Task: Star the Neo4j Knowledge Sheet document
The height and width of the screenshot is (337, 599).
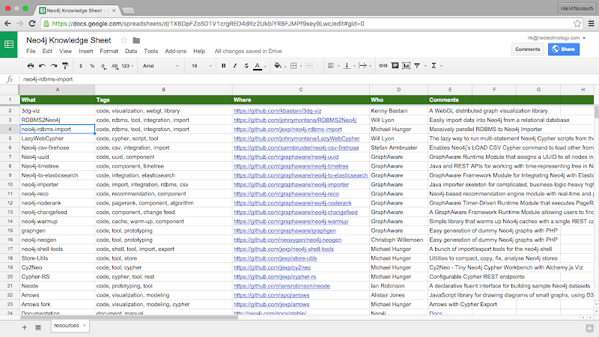Action: 124,40
